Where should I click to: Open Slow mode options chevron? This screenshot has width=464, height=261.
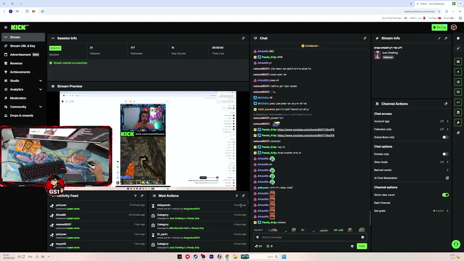tap(447, 162)
